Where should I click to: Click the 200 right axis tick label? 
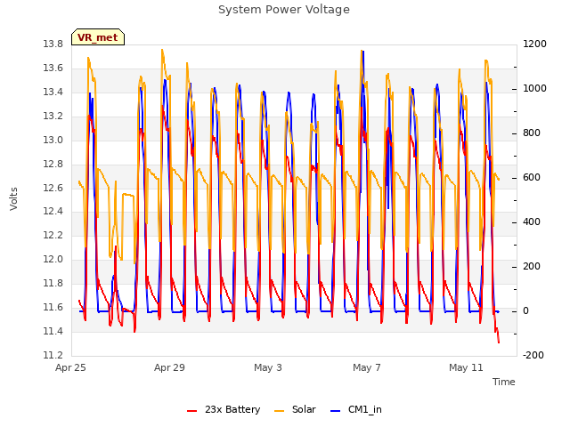pyautogui.click(x=532, y=267)
